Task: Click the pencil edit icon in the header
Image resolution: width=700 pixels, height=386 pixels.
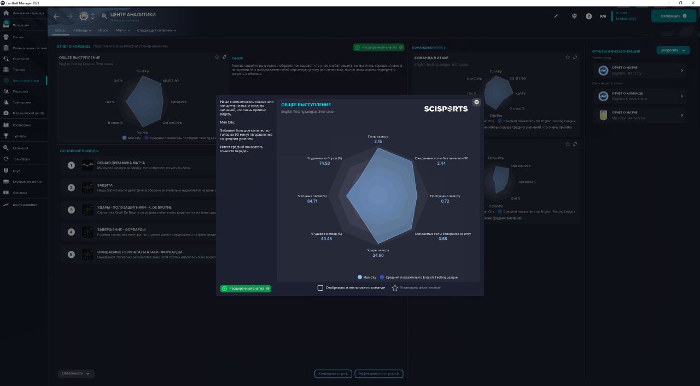Action: point(556,16)
